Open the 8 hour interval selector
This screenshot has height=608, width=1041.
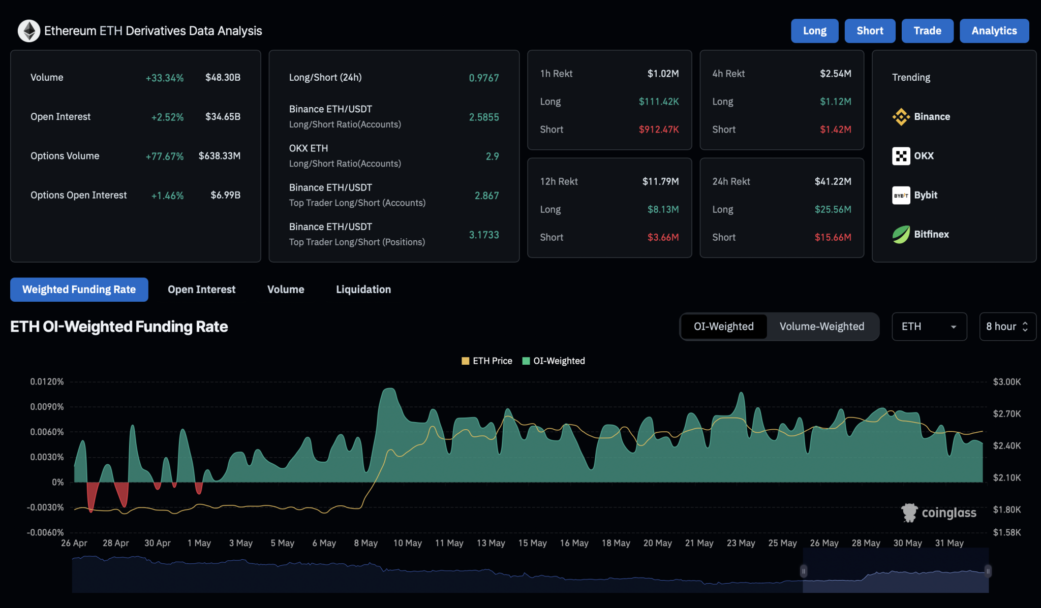coord(1007,327)
